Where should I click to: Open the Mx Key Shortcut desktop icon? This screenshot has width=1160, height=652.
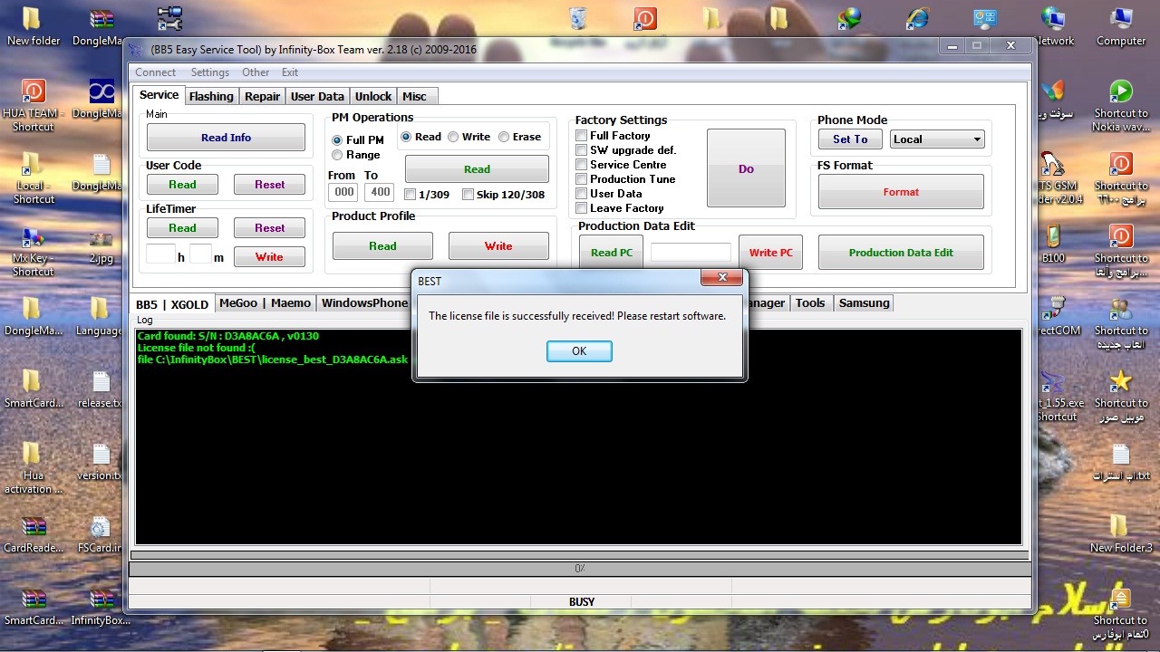33,249
